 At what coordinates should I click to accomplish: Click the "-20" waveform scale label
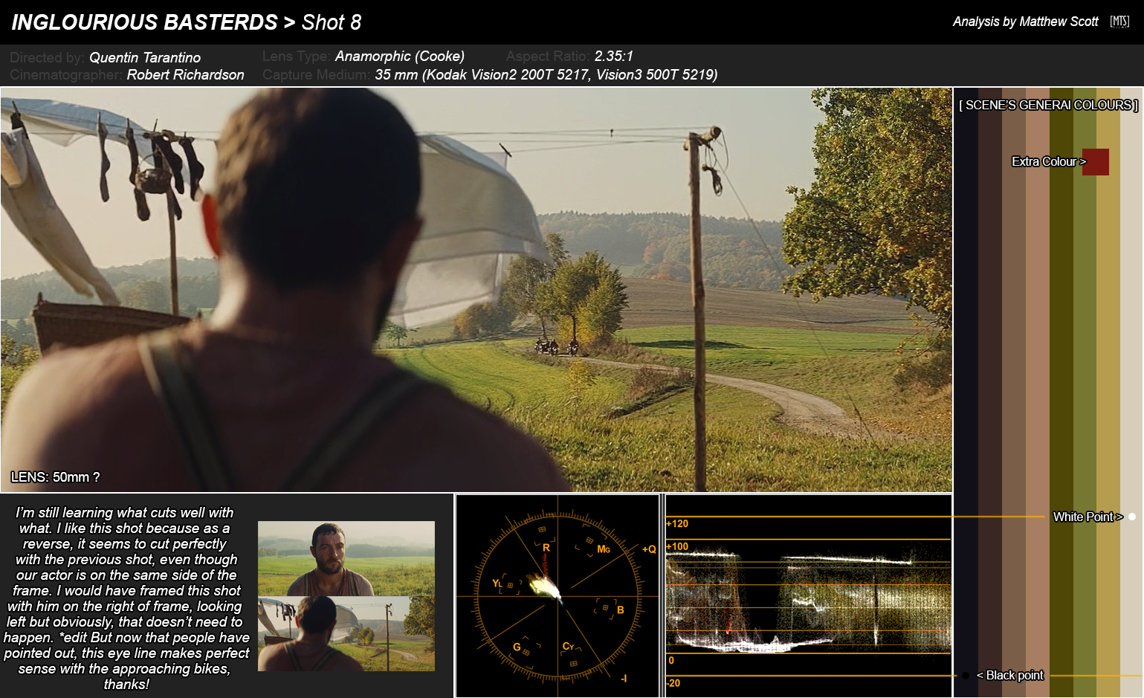[673, 683]
